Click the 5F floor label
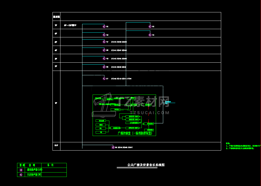Viewport: 261px width, 186px height. pyautogui.click(x=56, y=42)
